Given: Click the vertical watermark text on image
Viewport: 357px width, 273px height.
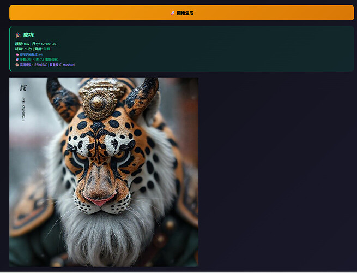Looking at the screenshot, I should 23,108.
